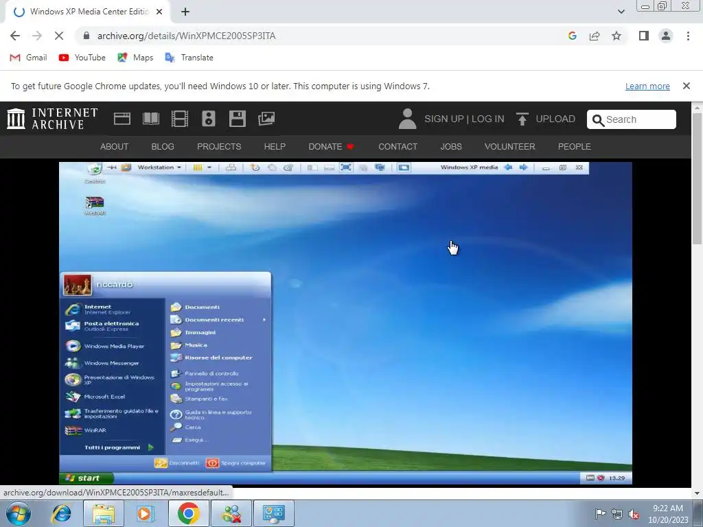The height and width of the screenshot is (527, 703).
Task: Open the Audio (speaker) collection icon
Action: [209, 119]
